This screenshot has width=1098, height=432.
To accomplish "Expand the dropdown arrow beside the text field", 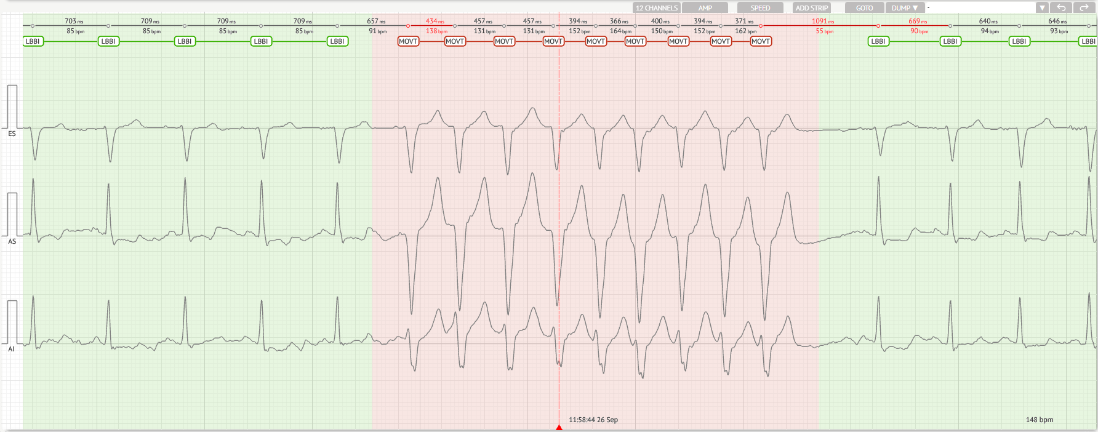I will (1042, 8).
